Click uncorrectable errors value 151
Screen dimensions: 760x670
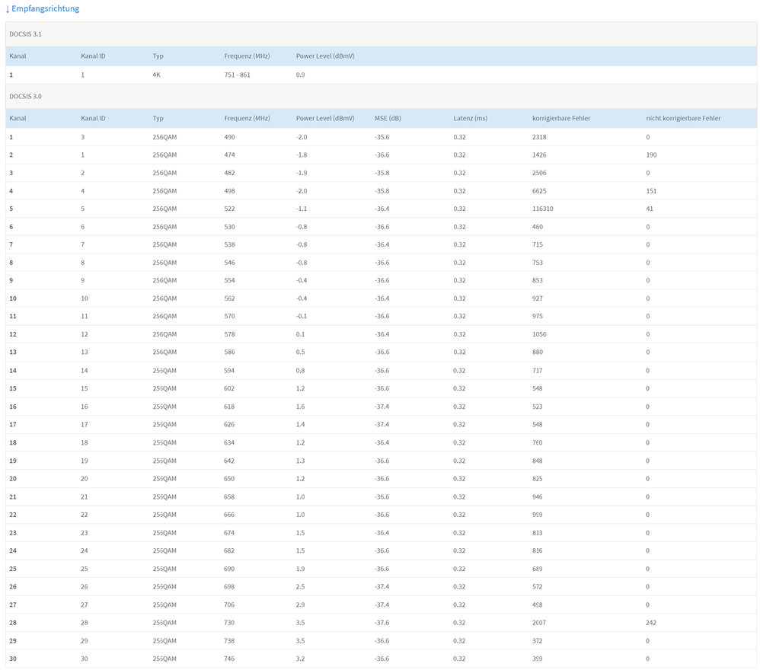tap(651, 191)
